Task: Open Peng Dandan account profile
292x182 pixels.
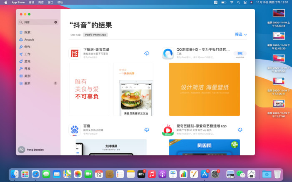Action: click(31, 150)
